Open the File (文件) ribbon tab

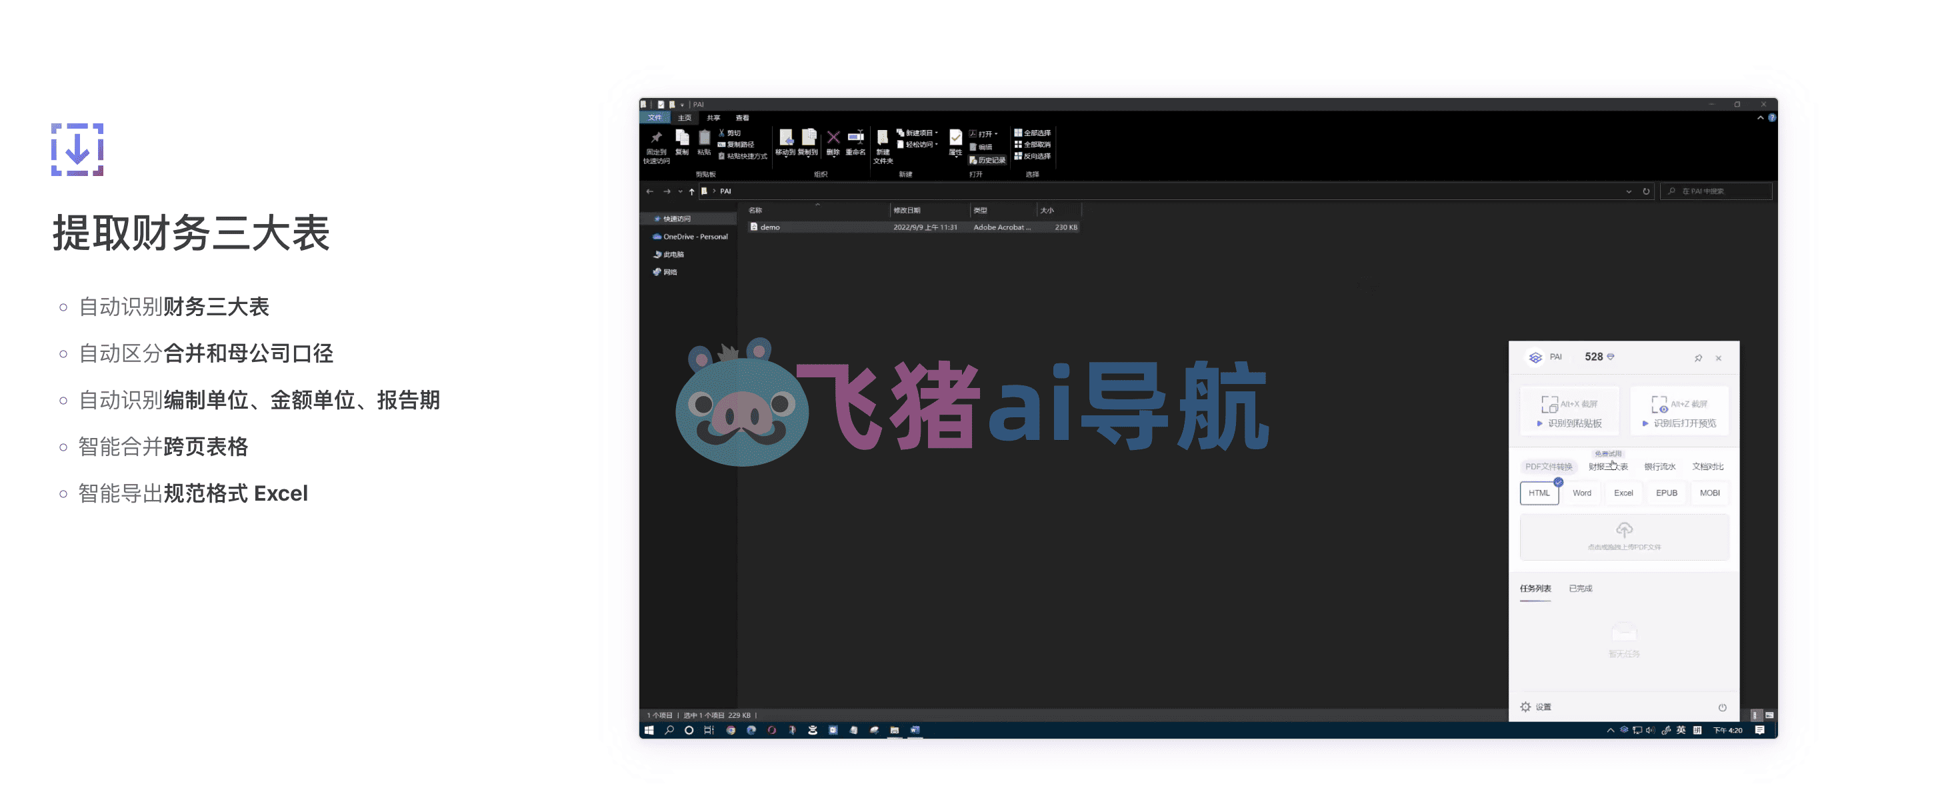[x=654, y=118]
